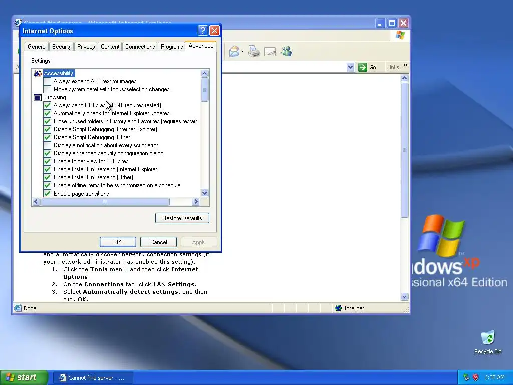Click the IE page vertical scrollbar thumb
The image size is (513, 385).
click(x=404, y=150)
